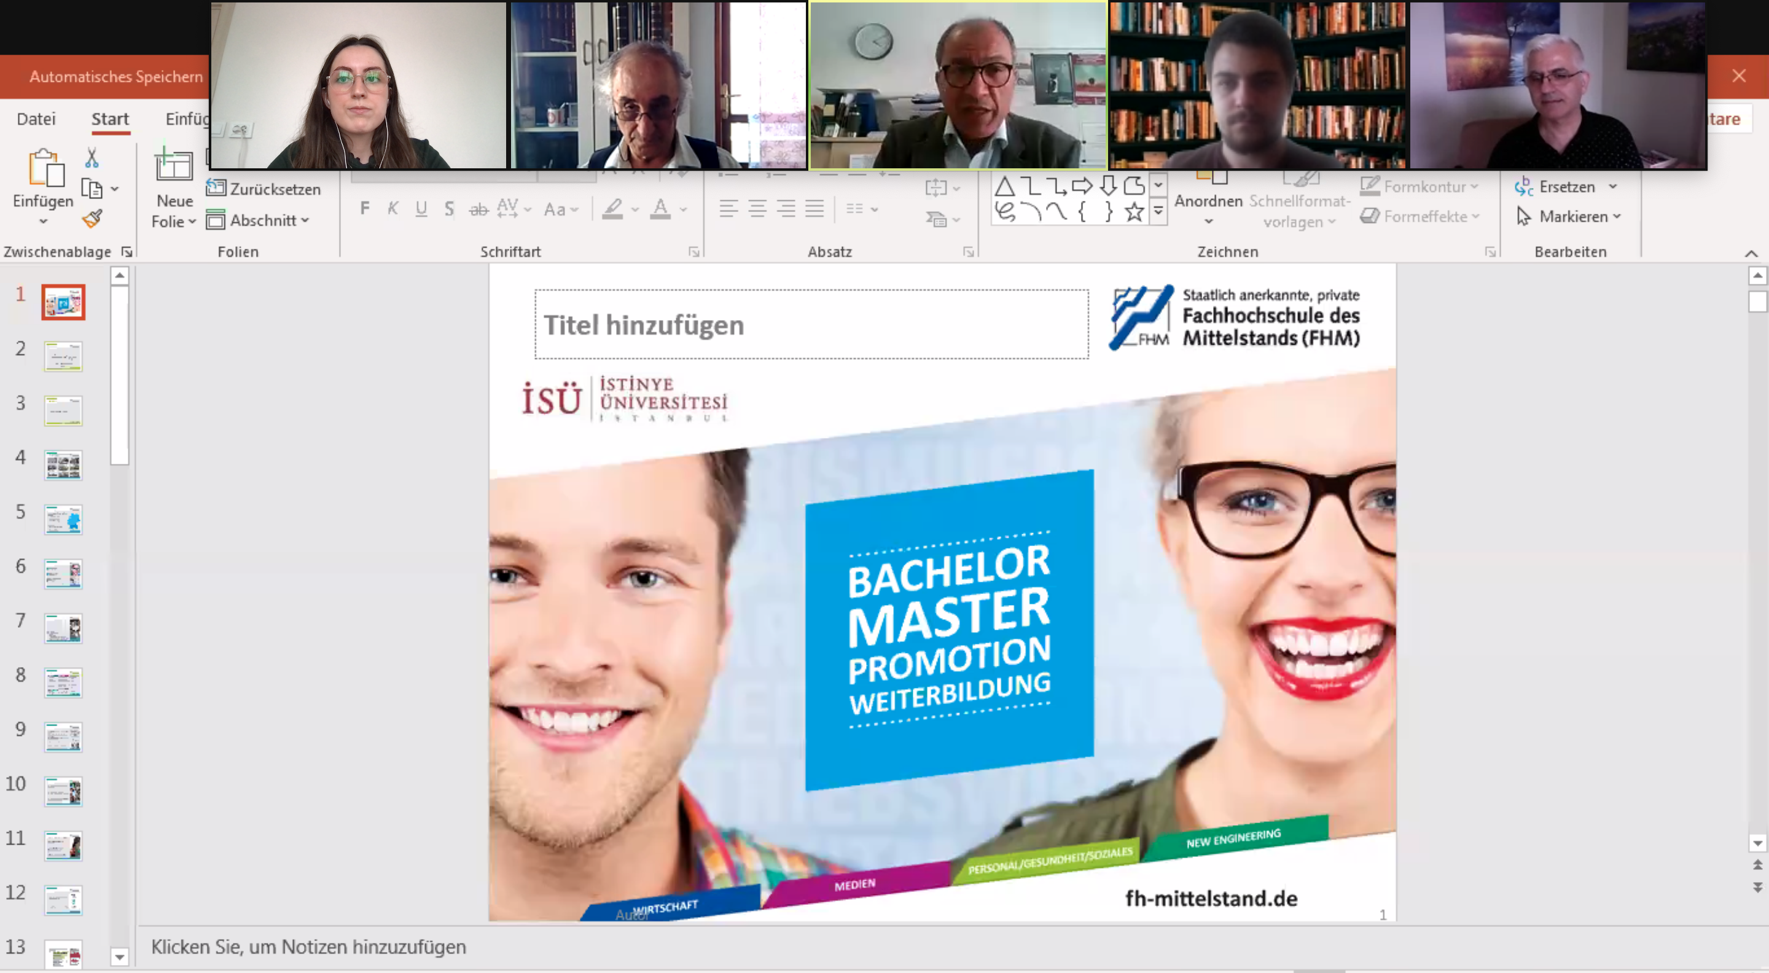
Task: Toggle underline formatting (U)
Action: 421,209
